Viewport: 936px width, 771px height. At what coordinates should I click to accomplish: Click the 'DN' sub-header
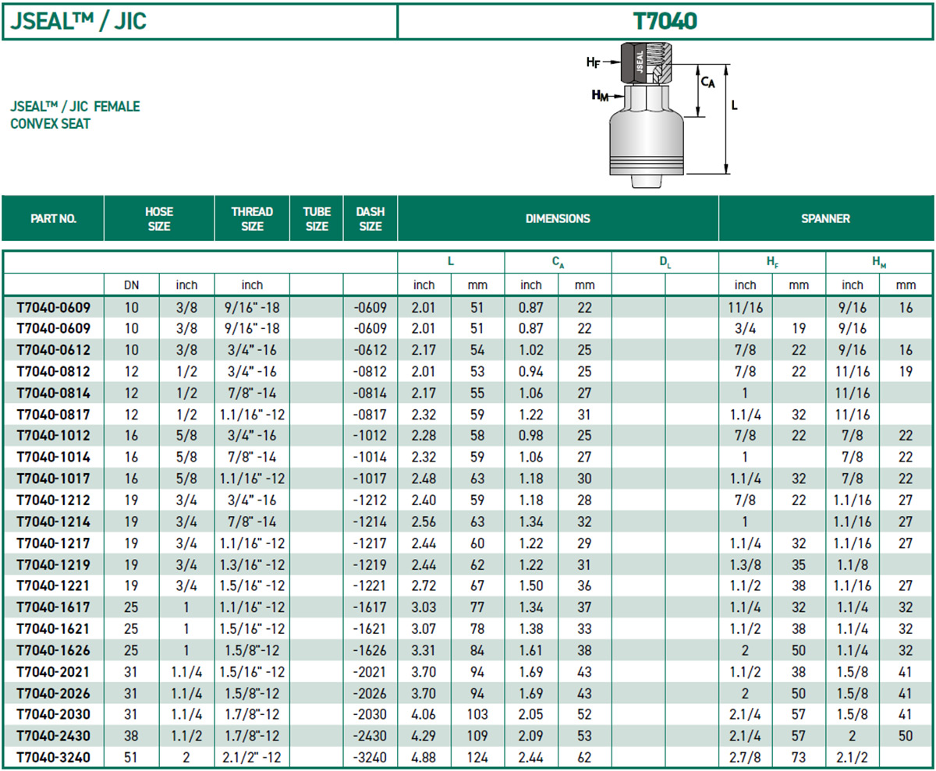(x=131, y=285)
